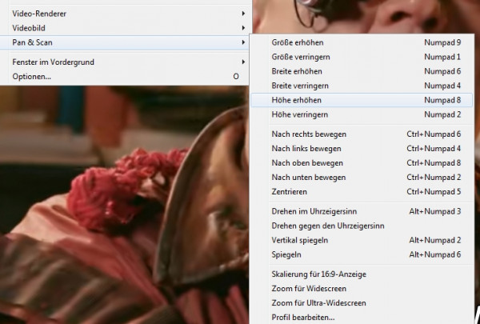The width and height of the screenshot is (480, 324).
Task: Select Breite erhöhen
Action: tap(362, 71)
